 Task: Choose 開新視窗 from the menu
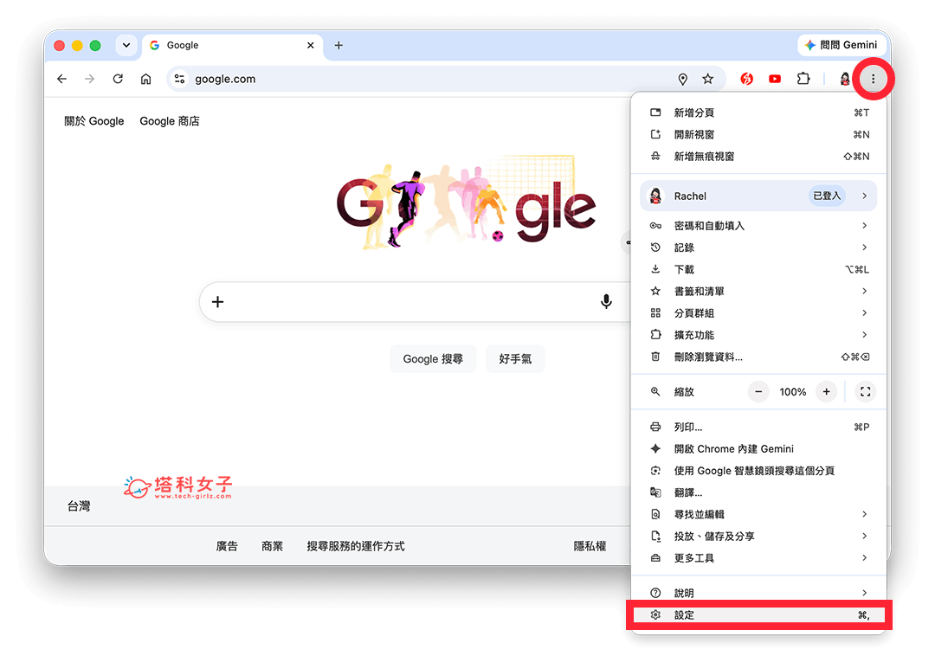(x=758, y=135)
